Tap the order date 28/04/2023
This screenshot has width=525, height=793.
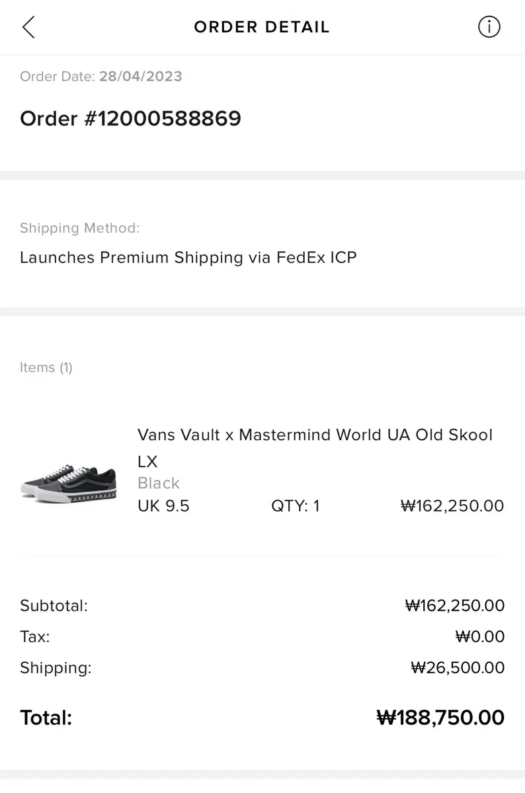click(x=140, y=77)
